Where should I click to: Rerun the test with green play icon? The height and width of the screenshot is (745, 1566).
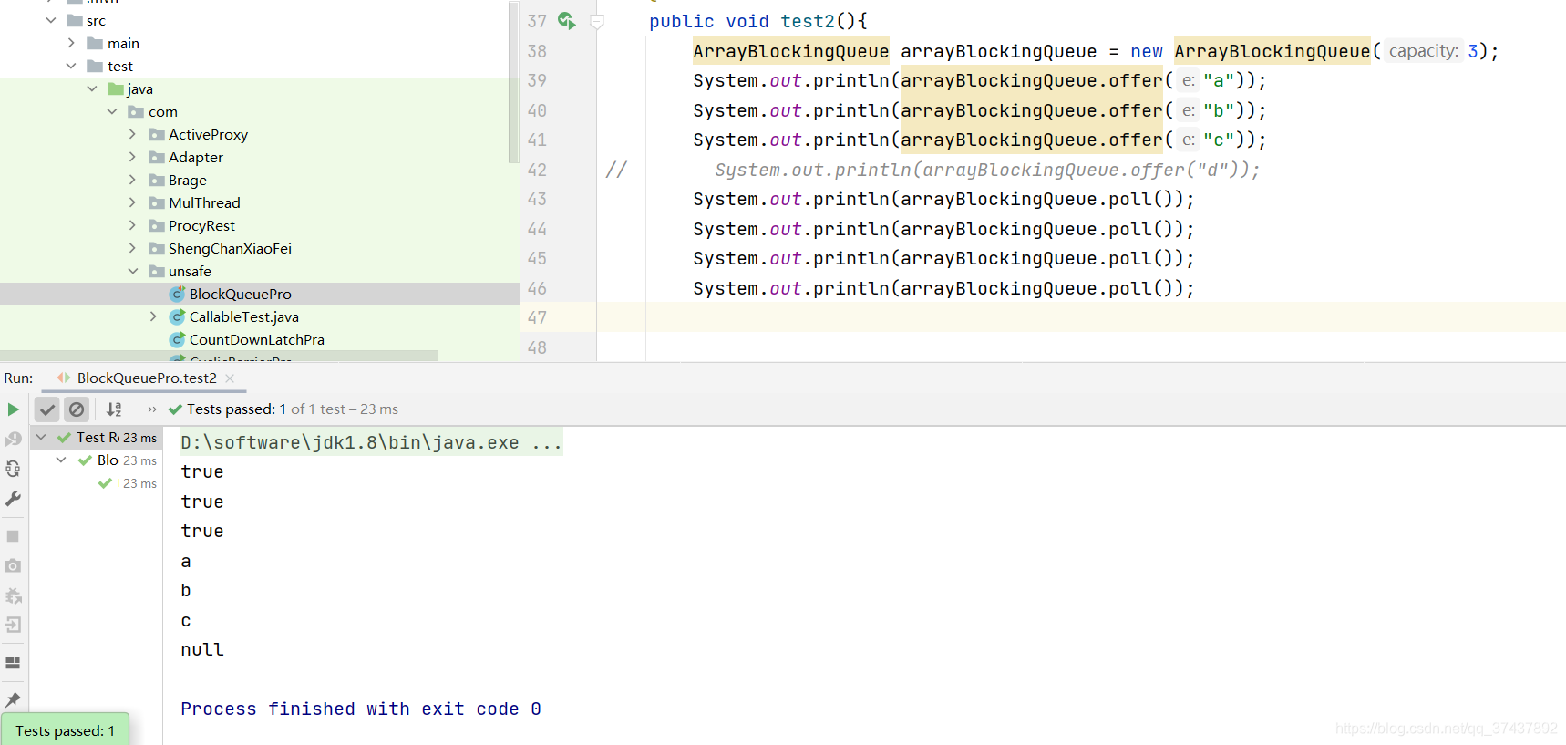pyautogui.click(x=14, y=409)
